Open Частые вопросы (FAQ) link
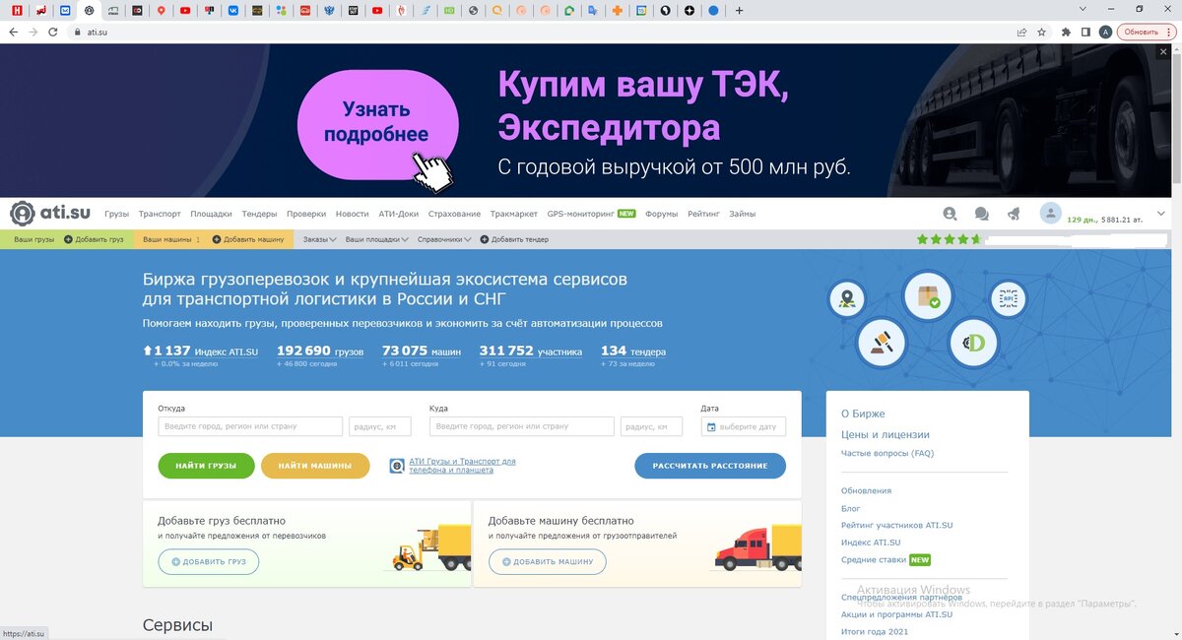The height and width of the screenshot is (640, 1182). pyautogui.click(x=887, y=454)
